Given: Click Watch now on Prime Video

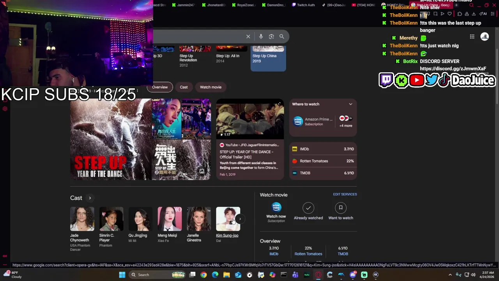Looking at the screenshot, I should click(x=276, y=212).
